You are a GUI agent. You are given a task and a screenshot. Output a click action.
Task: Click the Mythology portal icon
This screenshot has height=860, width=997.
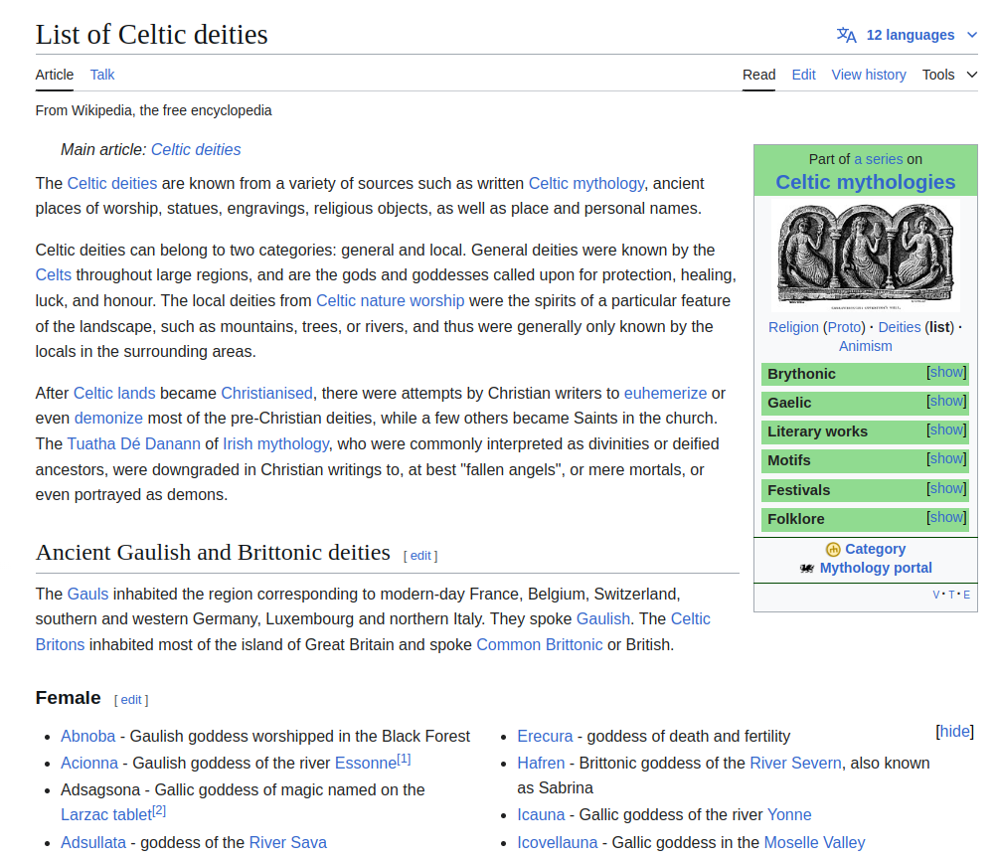[806, 568]
